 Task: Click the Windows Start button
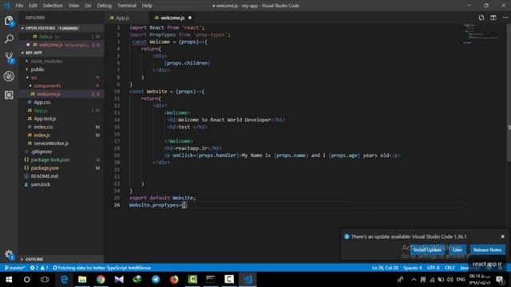click(9, 280)
